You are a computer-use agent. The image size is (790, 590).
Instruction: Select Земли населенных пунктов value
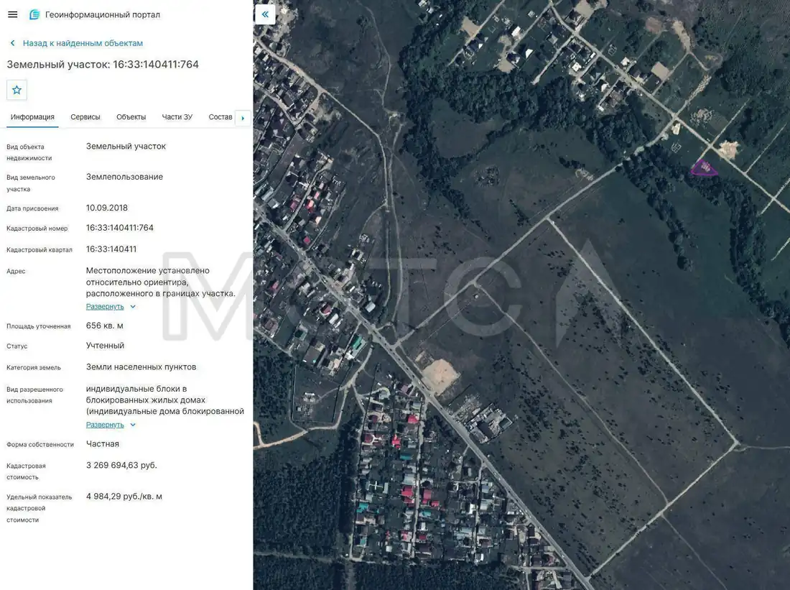point(141,367)
